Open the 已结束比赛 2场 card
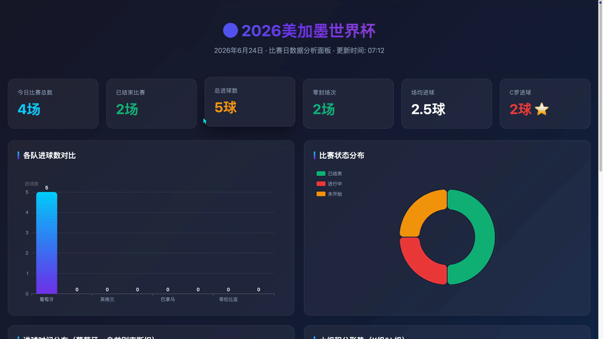 (151, 104)
